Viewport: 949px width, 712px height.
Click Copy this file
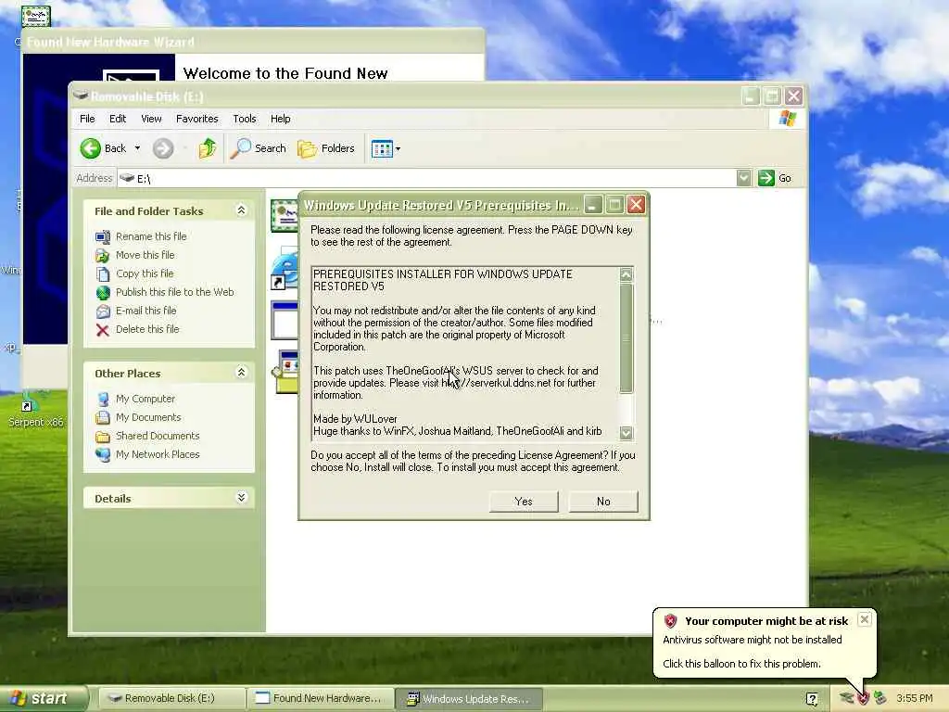point(145,273)
